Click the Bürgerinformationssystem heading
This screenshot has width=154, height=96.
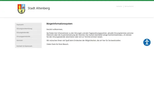60,24
